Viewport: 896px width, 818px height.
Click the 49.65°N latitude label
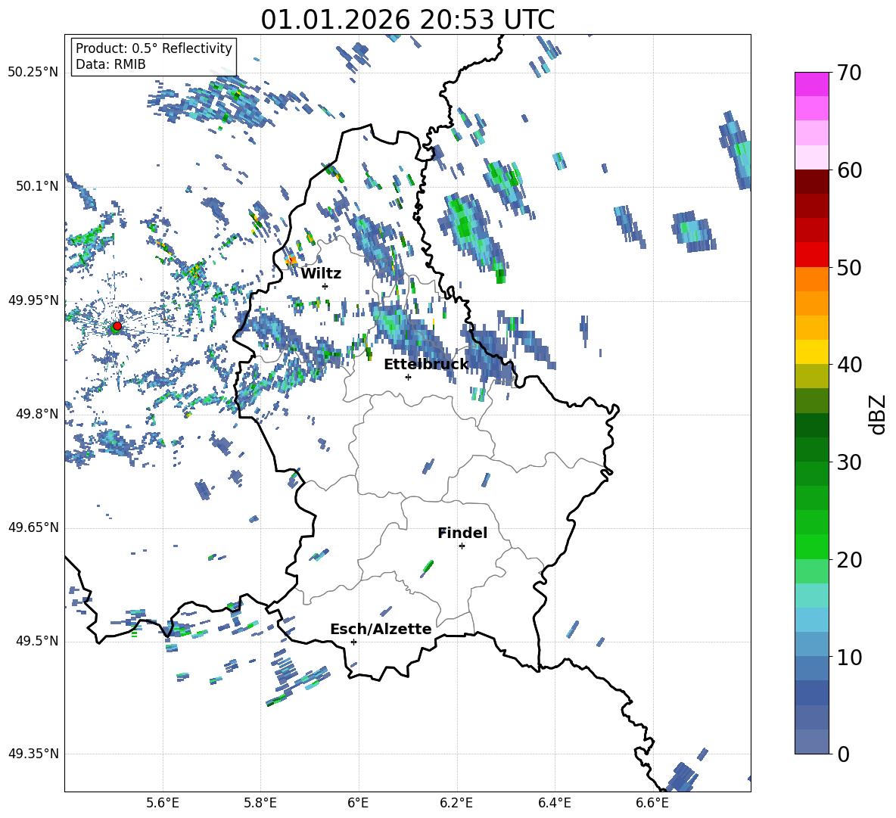pyautogui.click(x=33, y=527)
